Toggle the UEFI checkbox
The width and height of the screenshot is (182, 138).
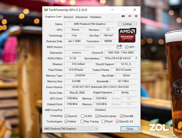point(126,47)
